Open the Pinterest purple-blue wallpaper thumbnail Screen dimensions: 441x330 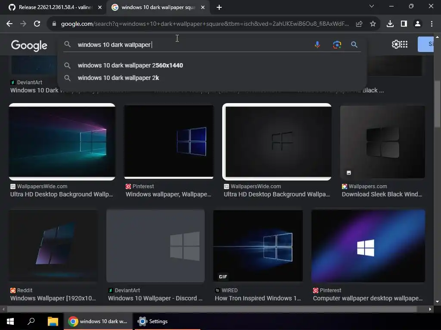[x=368, y=246]
